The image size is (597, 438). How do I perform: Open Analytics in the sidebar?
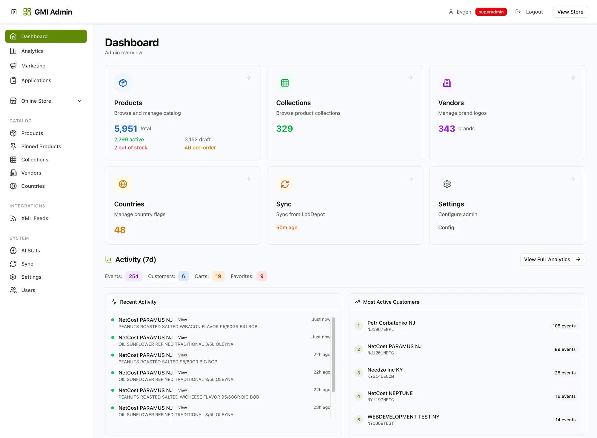pyautogui.click(x=46, y=51)
